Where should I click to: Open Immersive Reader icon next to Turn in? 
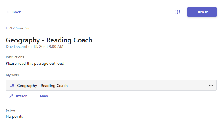click(x=177, y=12)
